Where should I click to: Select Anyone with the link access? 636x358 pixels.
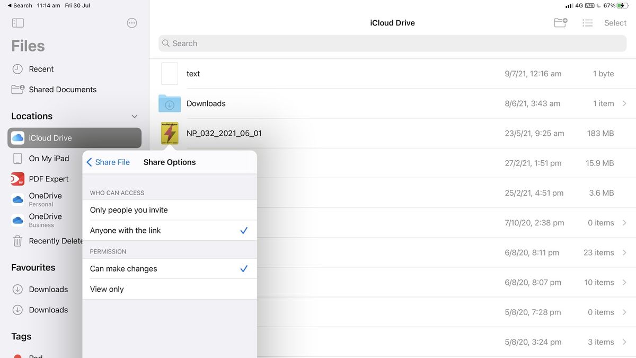tap(125, 230)
